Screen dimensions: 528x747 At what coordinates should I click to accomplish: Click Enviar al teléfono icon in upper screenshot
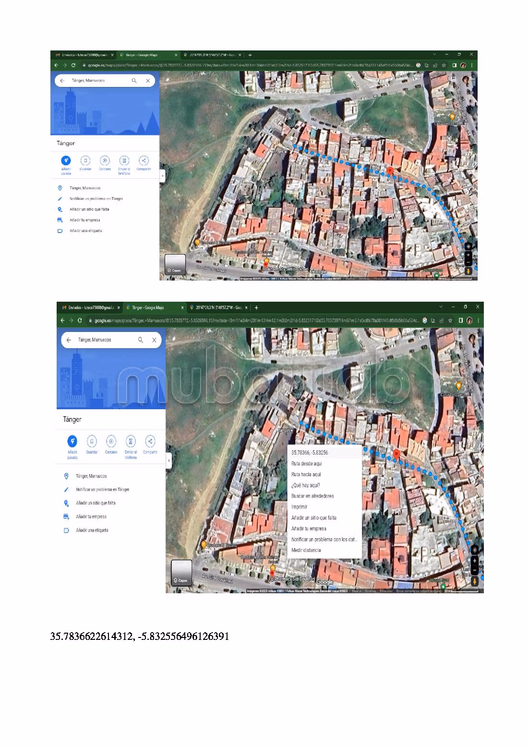(x=124, y=160)
